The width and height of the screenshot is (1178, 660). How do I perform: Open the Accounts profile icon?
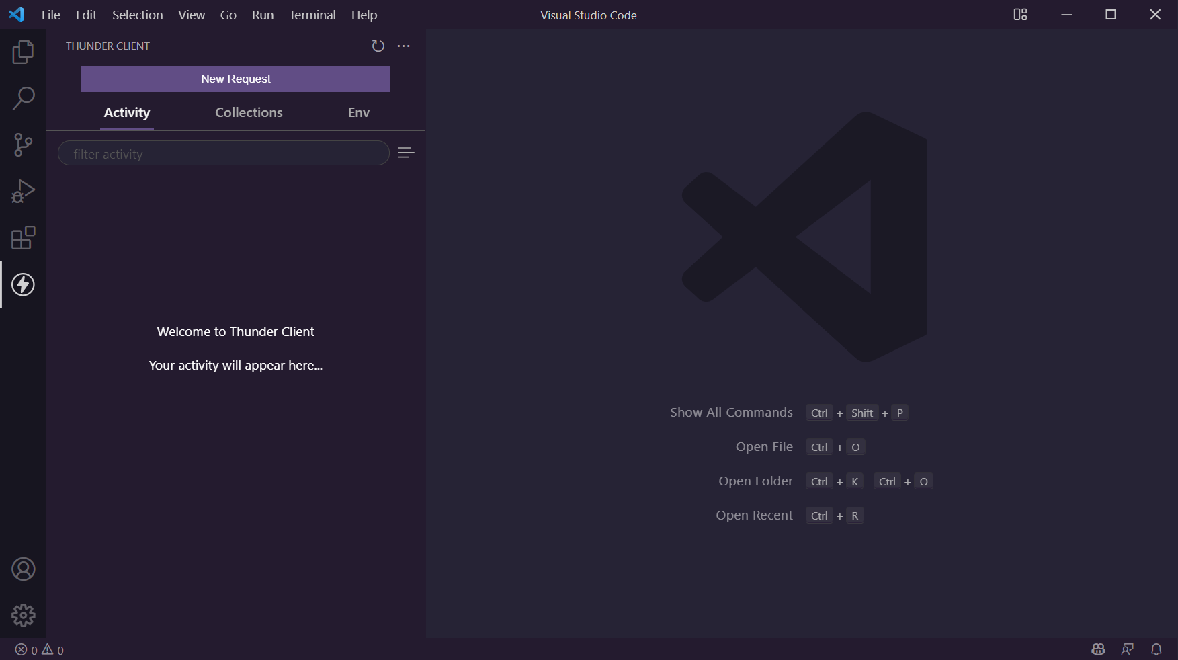[23, 569]
